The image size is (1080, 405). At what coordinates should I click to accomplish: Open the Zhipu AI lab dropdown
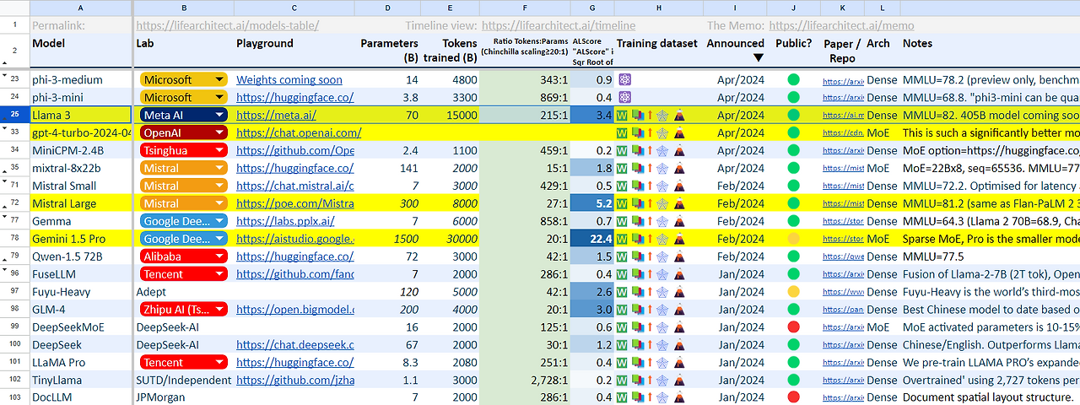[x=220, y=310]
